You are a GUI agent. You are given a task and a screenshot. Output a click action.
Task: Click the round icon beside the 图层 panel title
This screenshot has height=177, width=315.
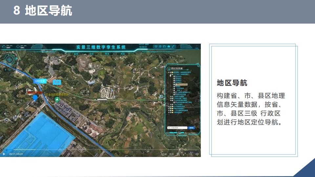pos(169,69)
